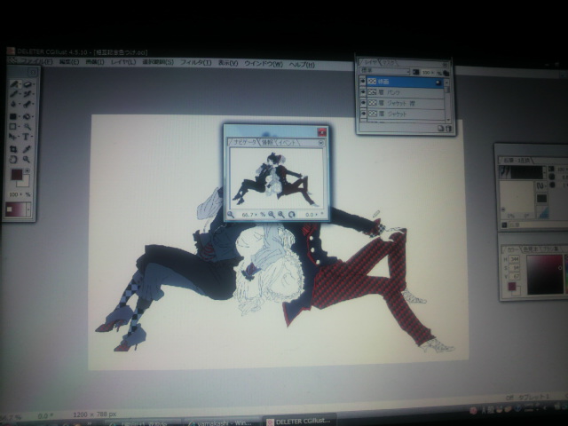Select the airbrush tool beside the pen
Screen dimensions: 568x426
pyautogui.click(x=28, y=94)
